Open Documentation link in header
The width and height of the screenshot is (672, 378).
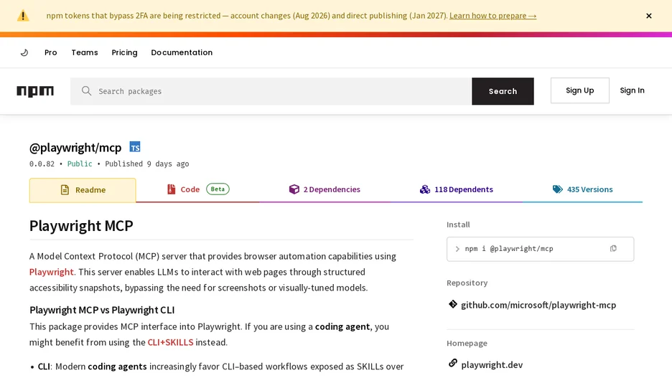coord(182,52)
